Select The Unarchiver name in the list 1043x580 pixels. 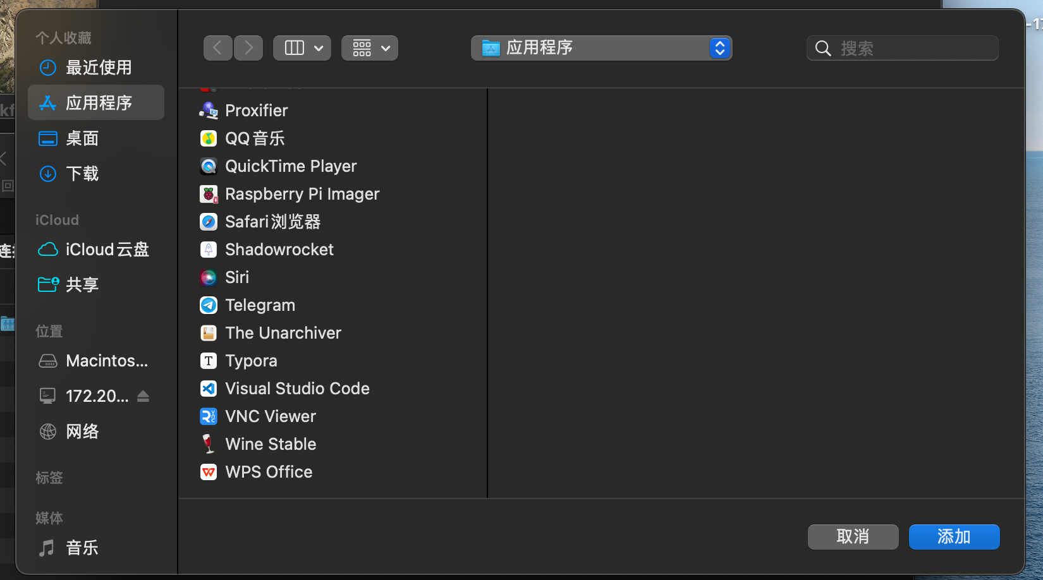pos(283,333)
